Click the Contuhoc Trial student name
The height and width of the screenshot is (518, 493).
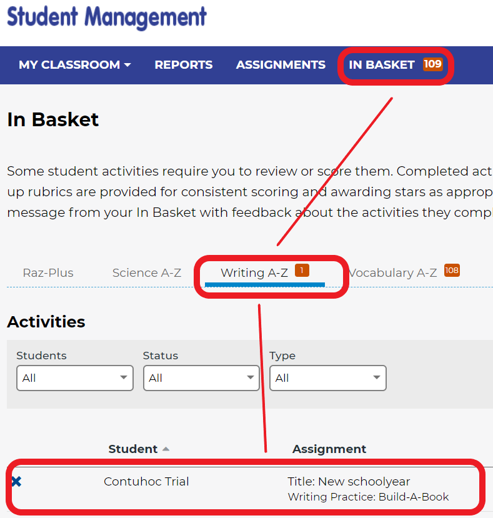click(x=146, y=481)
